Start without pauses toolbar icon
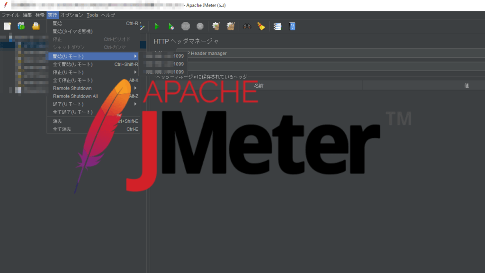Image resolution: width=485 pixels, height=273 pixels. (171, 27)
